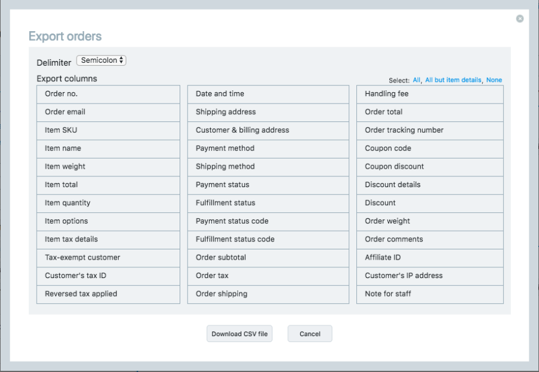Image resolution: width=539 pixels, height=372 pixels.
Task: Toggle the Order no. export column
Action: coord(108,94)
